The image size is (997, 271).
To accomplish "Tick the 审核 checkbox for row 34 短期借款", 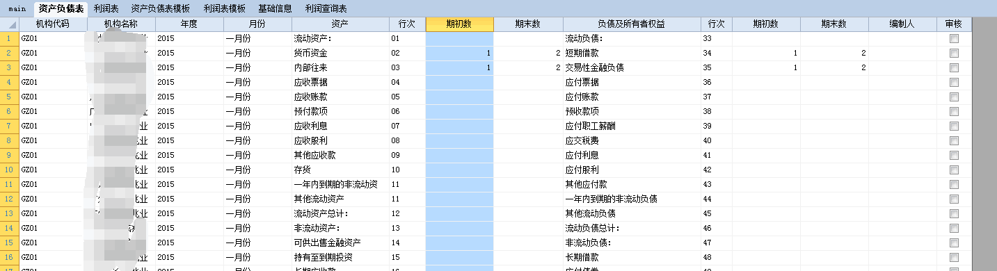I will [954, 54].
